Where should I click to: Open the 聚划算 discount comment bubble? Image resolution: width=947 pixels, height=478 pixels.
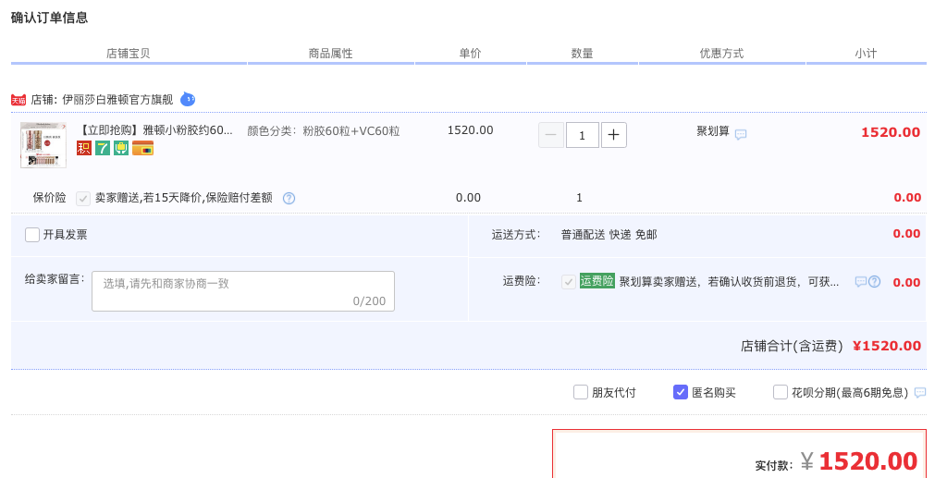[741, 135]
